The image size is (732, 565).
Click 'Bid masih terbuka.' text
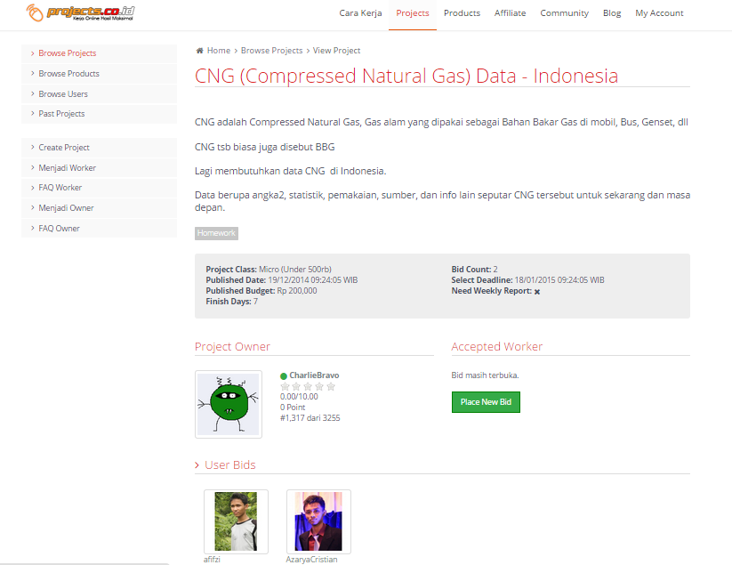[485, 375]
